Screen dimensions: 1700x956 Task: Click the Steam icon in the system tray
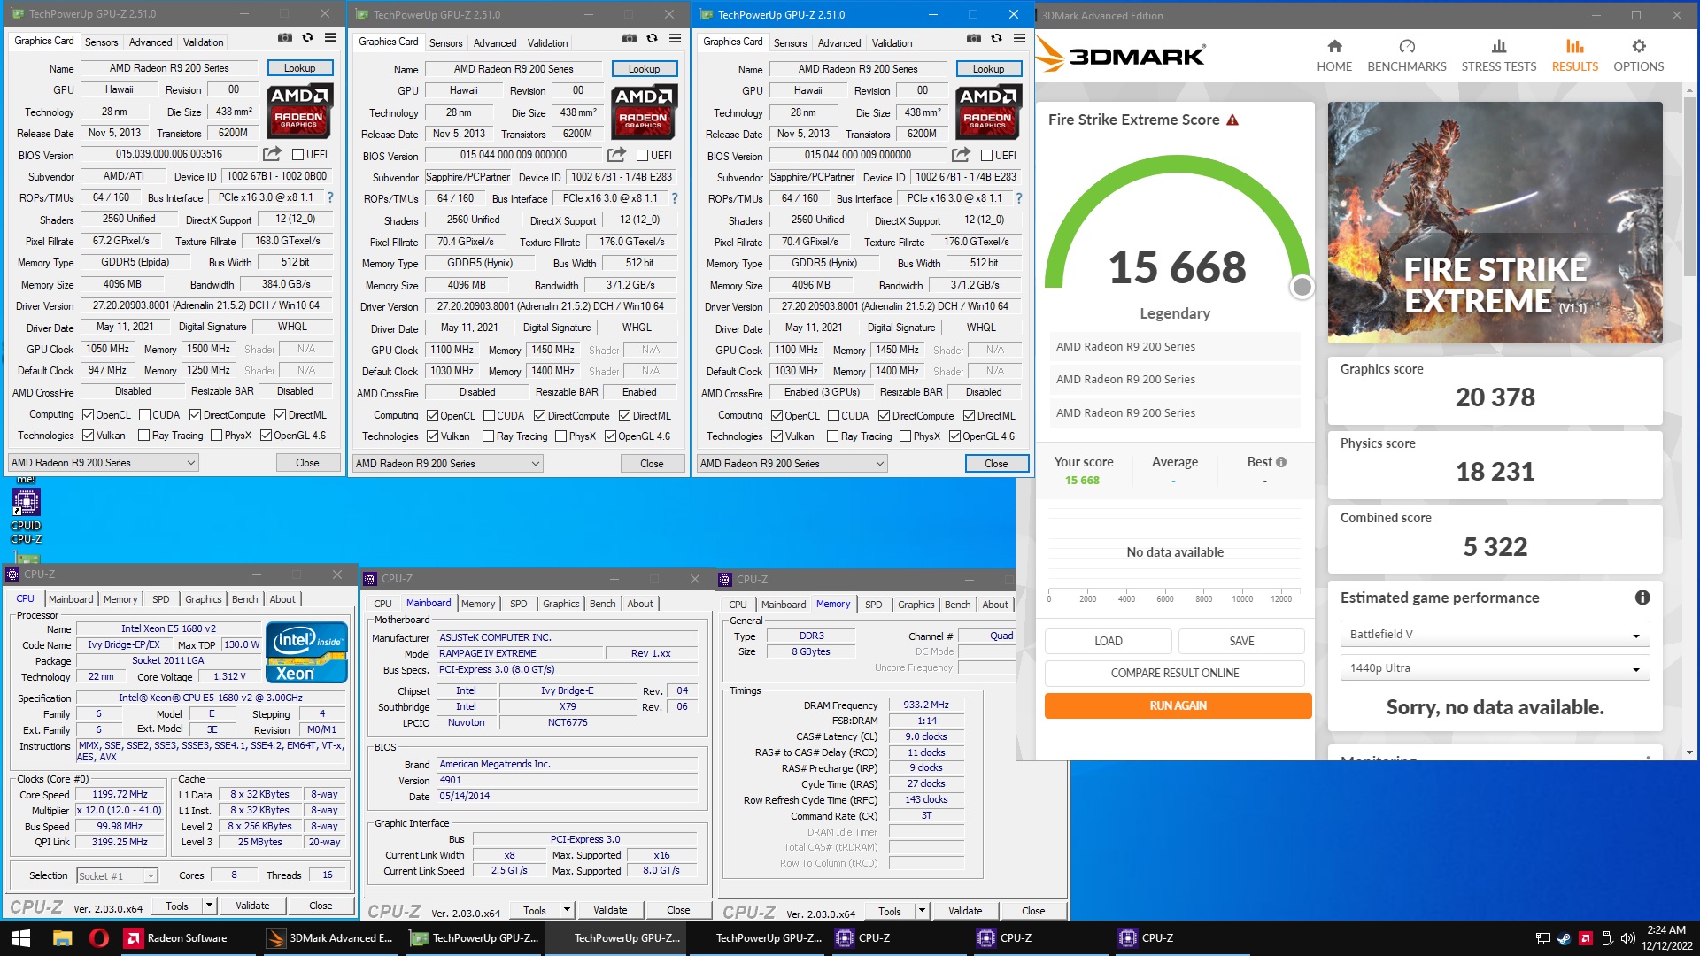click(1564, 938)
